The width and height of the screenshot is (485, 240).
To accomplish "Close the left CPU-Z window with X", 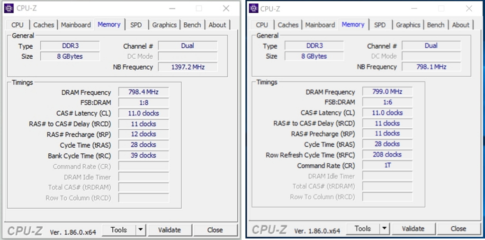I will pos(226,9).
